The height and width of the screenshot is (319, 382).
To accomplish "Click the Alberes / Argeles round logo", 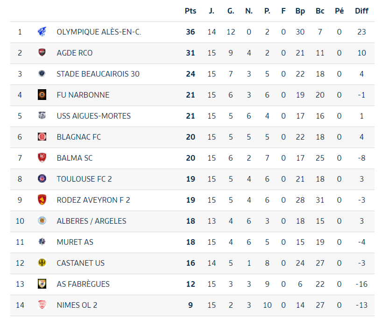I will tap(42, 220).
